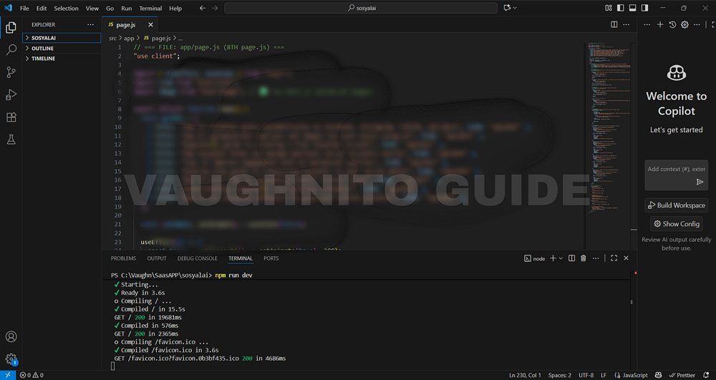Show Copilot chat history
This screenshot has height=380, width=716.
672,24
